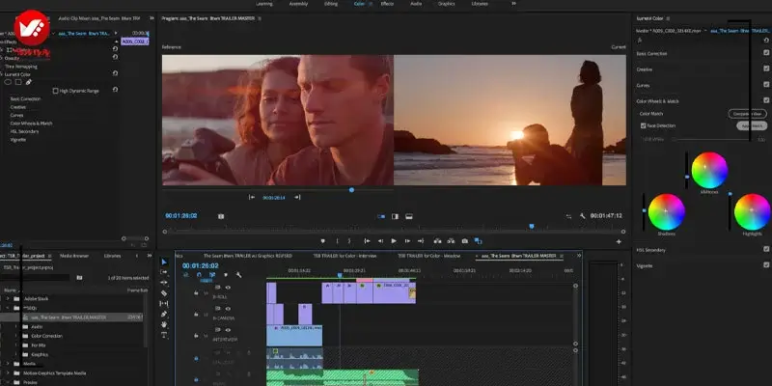Click the pen mask tool under Lumetri Color
This screenshot has height=386, width=772.
29,82
